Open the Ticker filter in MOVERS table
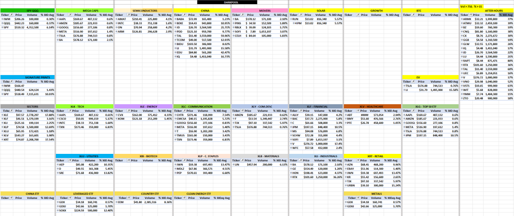Image resolution: width=514 pixels, height=216 pixels. point(242,15)
